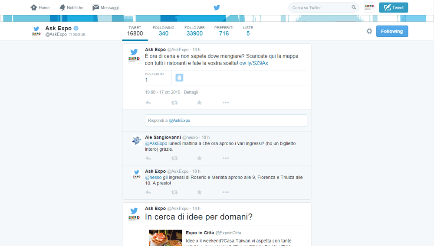Open the food photo in Expo in Città card
The height and width of the screenshot is (246, 434).
click(x=165, y=238)
